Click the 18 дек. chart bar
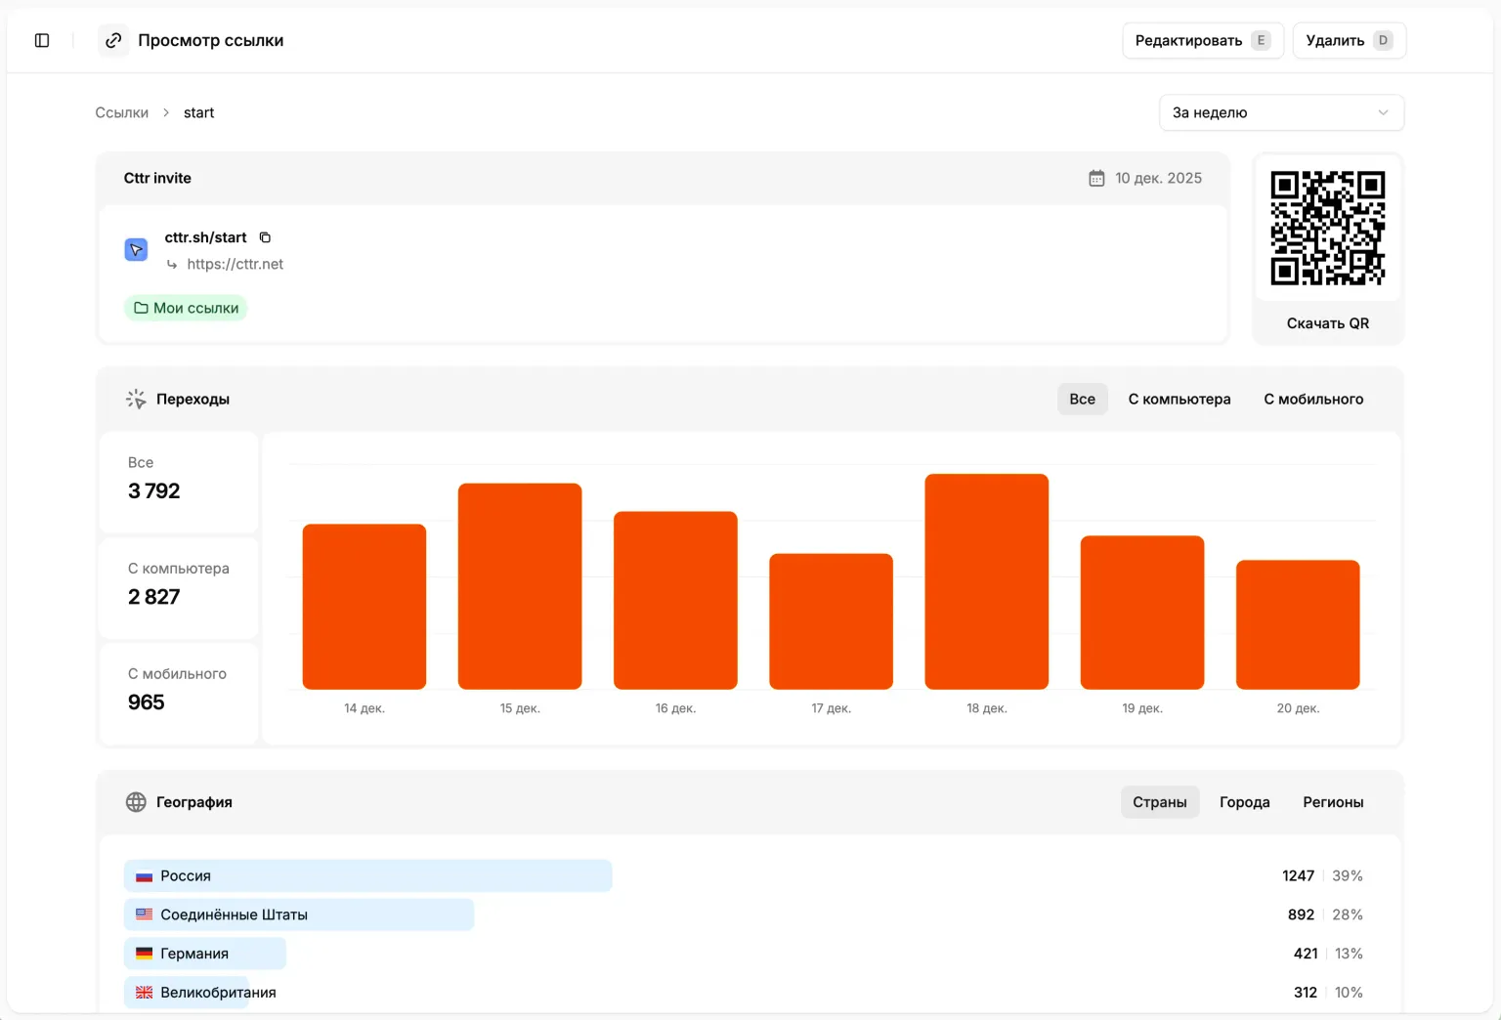This screenshot has width=1501, height=1020. (x=986, y=581)
